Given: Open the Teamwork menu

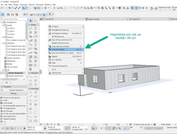Looking at the screenshot, I should pyautogui.click(x=39, y=4).
